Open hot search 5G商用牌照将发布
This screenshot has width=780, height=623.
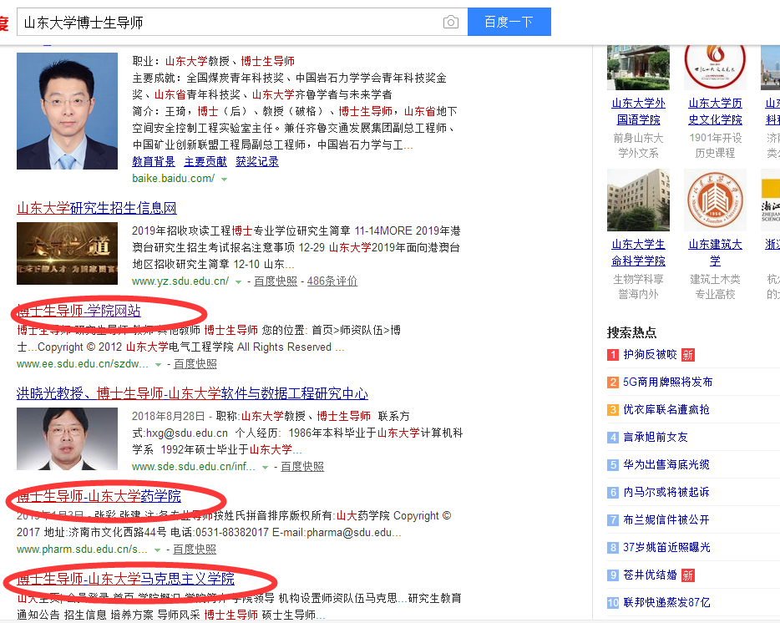tap(667, 382)
